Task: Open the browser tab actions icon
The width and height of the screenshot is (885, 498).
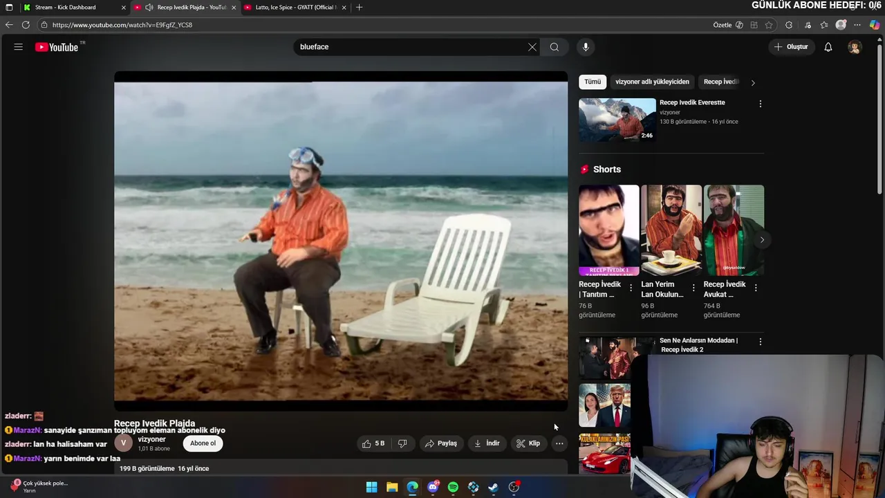Action: click(9, 7)
